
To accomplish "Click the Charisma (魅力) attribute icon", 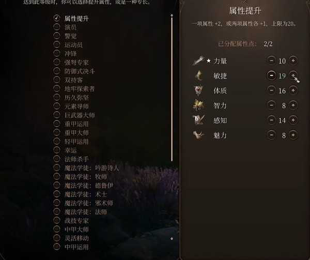I will 198,135.
